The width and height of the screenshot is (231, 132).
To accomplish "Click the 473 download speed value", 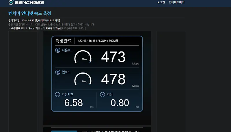I will click(x=113, y=57).
